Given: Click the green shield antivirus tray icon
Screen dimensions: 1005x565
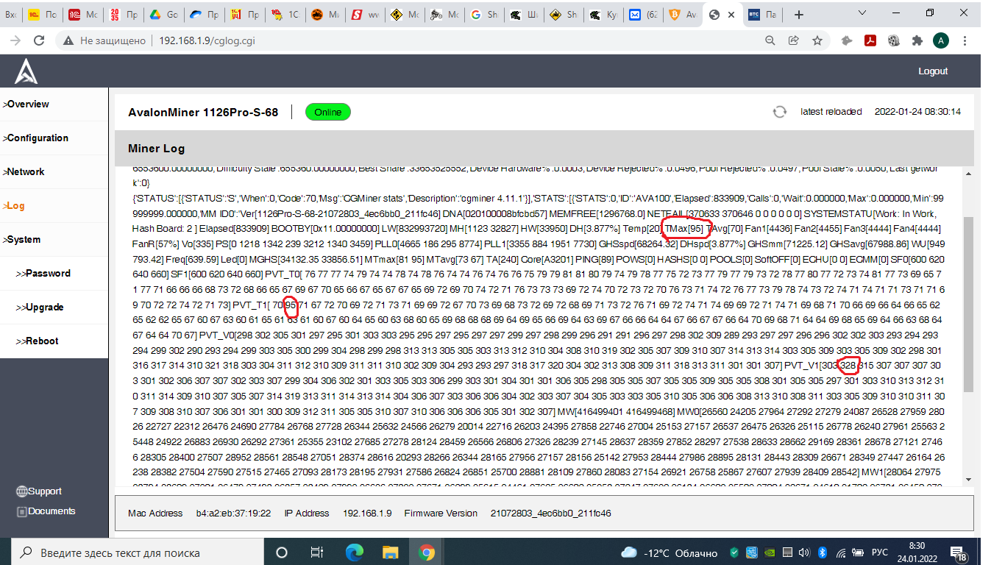Looking at the screenshot, I should (734, 552).
